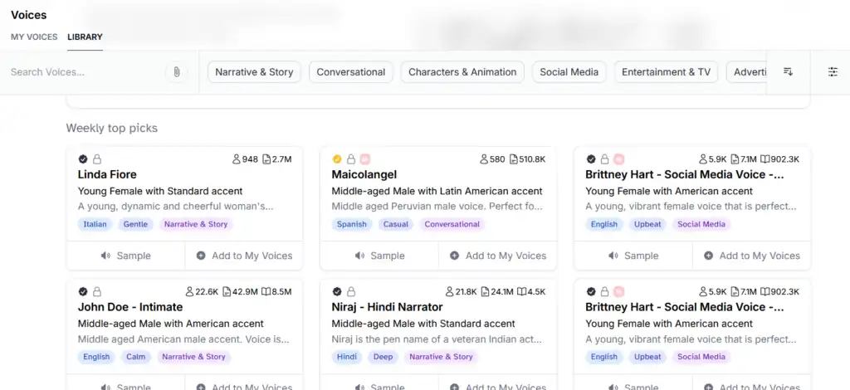Open the filter sliders icon
The image size is (850, 390).
[x=833, y=72]
